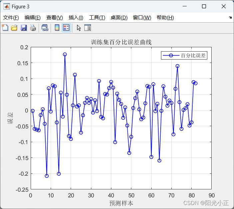Click the peak data marker near 0.18
The image size is (234, 209).
click(x=65, y=54)
